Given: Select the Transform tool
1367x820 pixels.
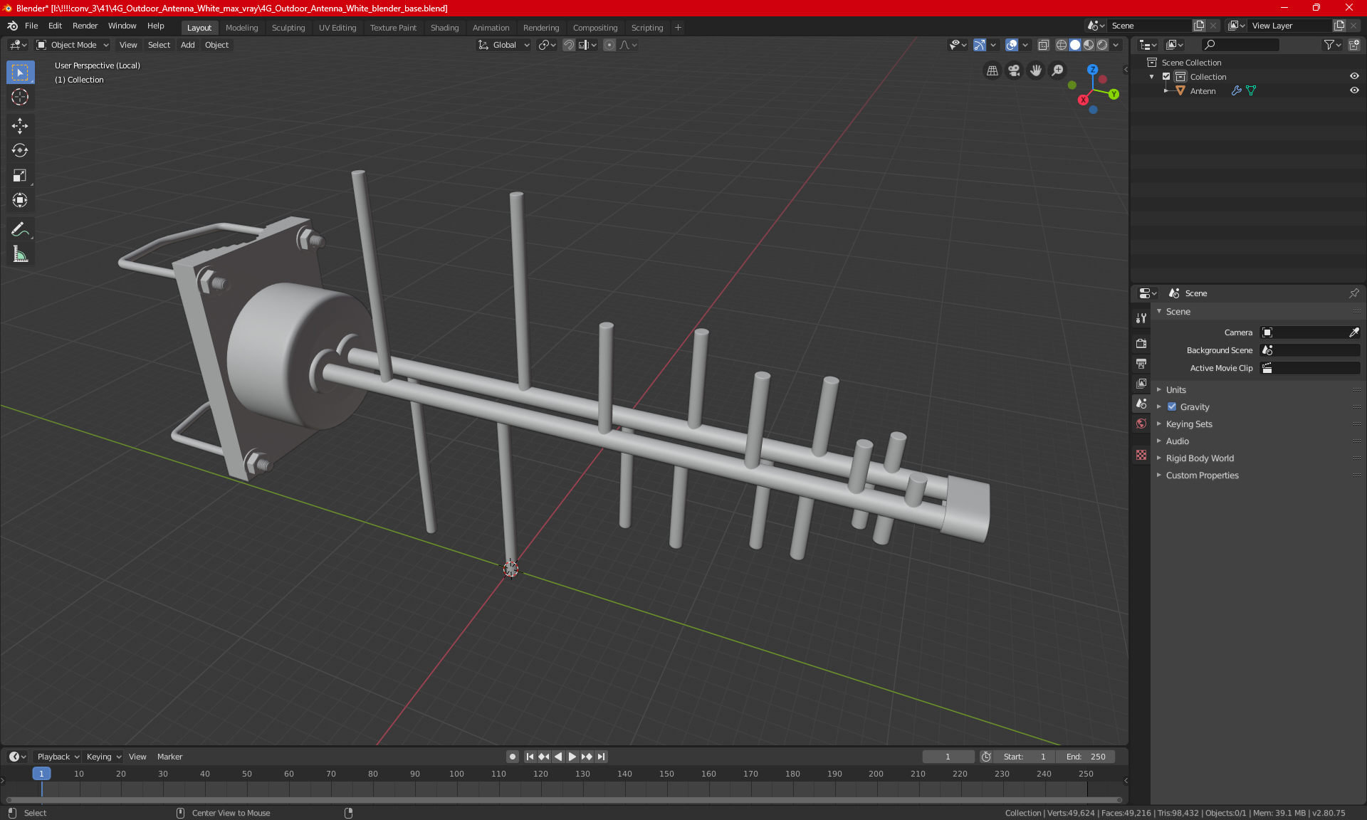Looking at the screenshot, I should [20, 201].
